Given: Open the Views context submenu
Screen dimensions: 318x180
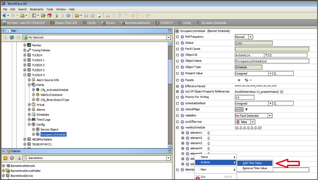Looking at the screenshot, I should (x=216, y=157).
